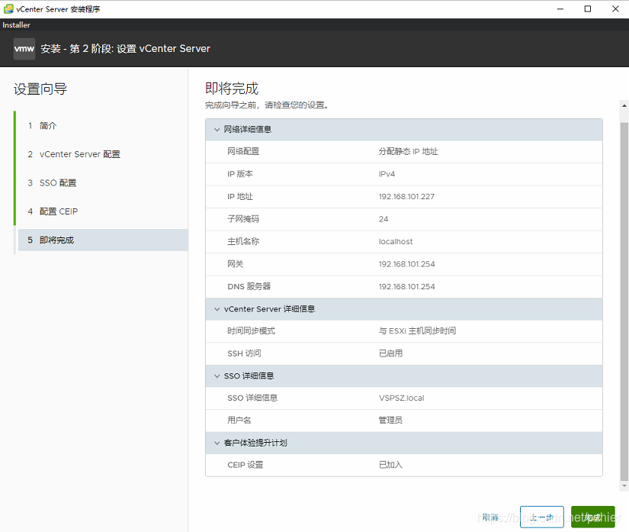This screenshot has height=532, width=629.
Task: Close the vCenter Server installer window
Action: [615, 9]
